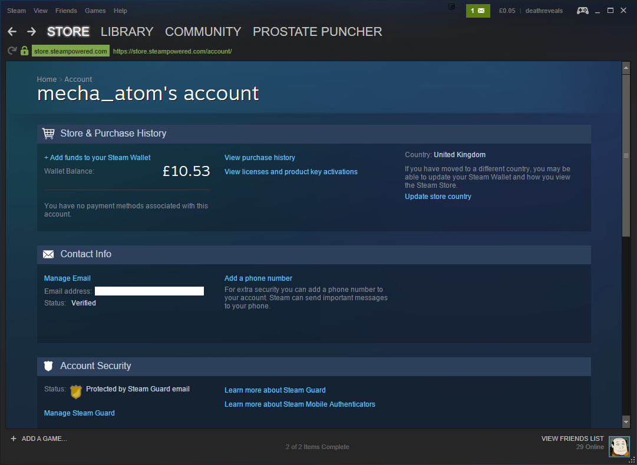Click the United Kingdom country value
637x465 pixels.
[460, 155]
